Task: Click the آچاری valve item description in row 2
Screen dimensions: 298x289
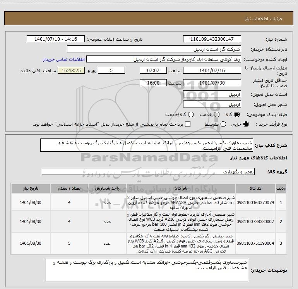Action: coord(181,222)
